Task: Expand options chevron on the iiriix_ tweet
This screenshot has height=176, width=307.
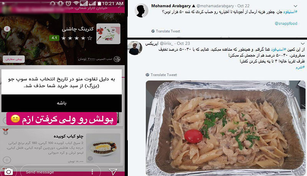Action: coord(303,43)
